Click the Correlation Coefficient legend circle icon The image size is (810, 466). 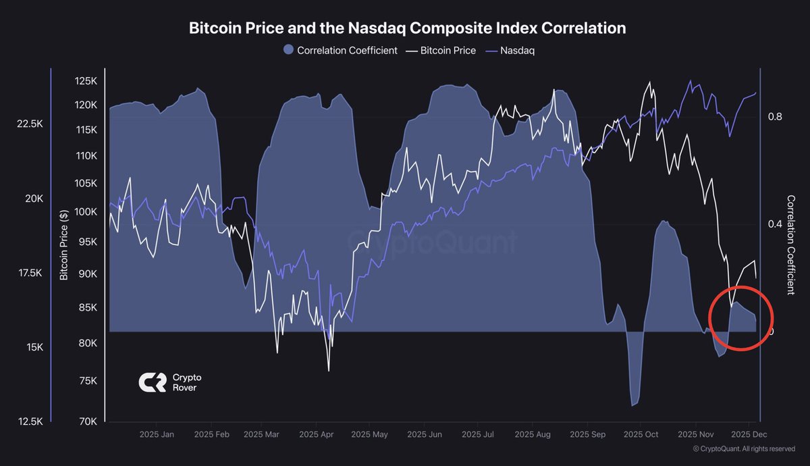(x=289, y=50)
